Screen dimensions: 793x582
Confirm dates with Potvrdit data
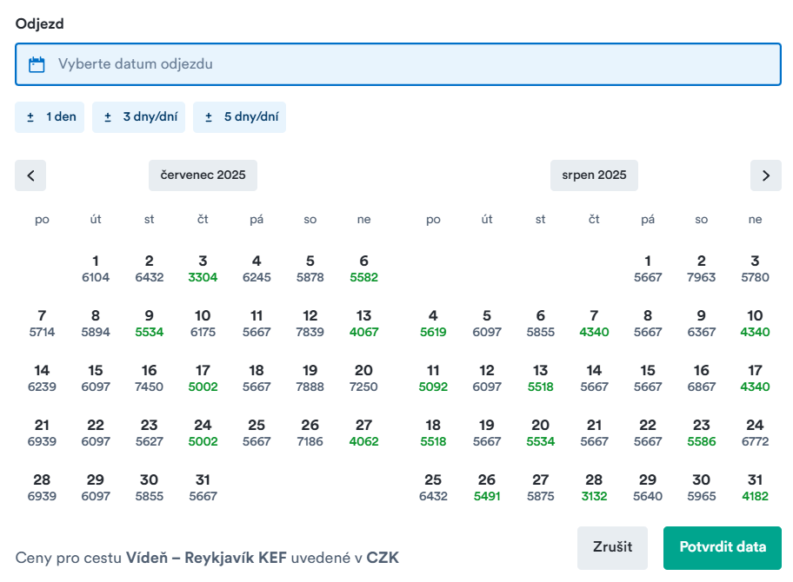click(x=722, y=547)
